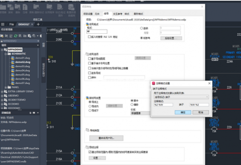Click the seventh icon in Project Manager toolbar
The width and height of the screenshot is (241, 165).
[29, 36]
